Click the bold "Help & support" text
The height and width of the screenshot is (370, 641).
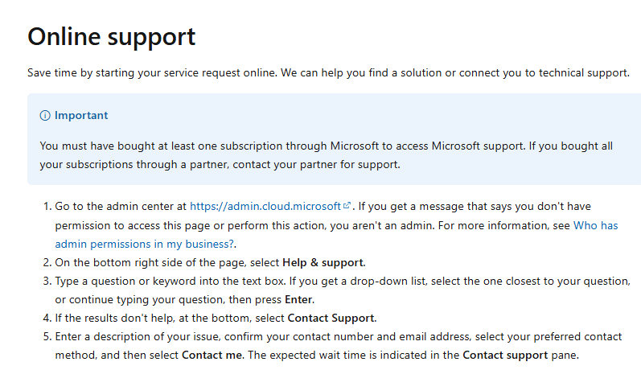click(x=323, y=262)
